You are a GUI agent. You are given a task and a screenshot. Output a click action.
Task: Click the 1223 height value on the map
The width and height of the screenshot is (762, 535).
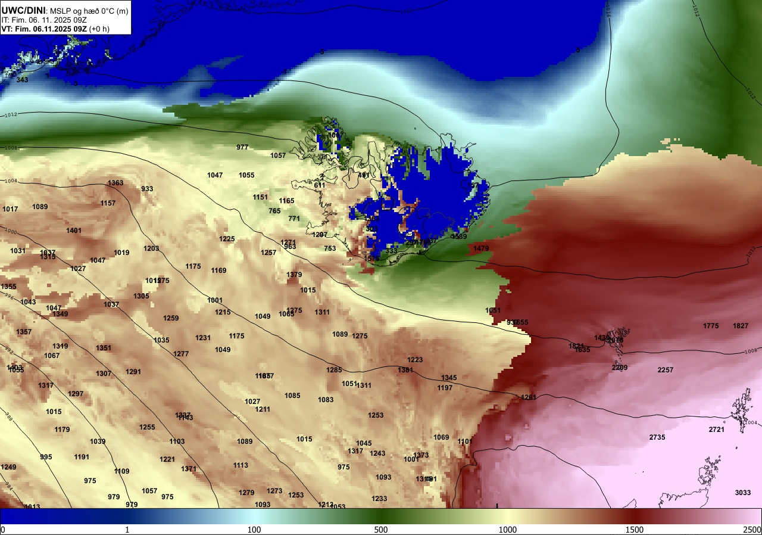[415, 360]
